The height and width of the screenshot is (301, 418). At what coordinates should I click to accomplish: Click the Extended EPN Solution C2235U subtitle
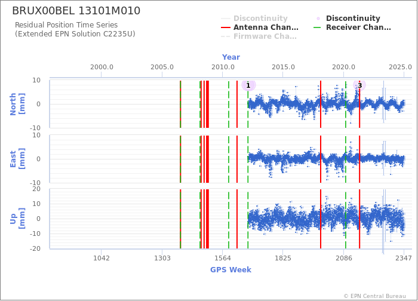tap(75, 34)
